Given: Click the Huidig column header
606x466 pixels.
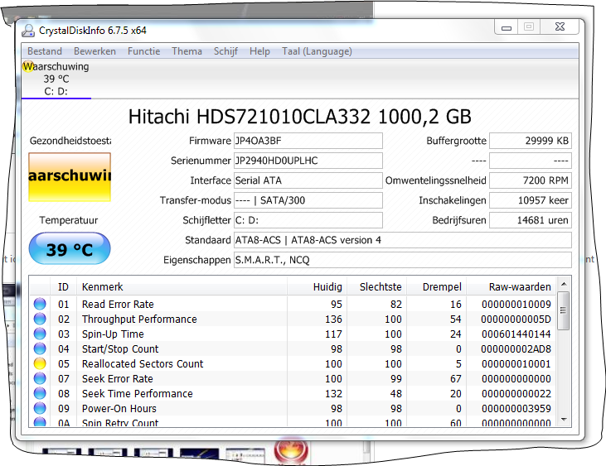Looking at the screenshot, I should [x=317, y=286].
